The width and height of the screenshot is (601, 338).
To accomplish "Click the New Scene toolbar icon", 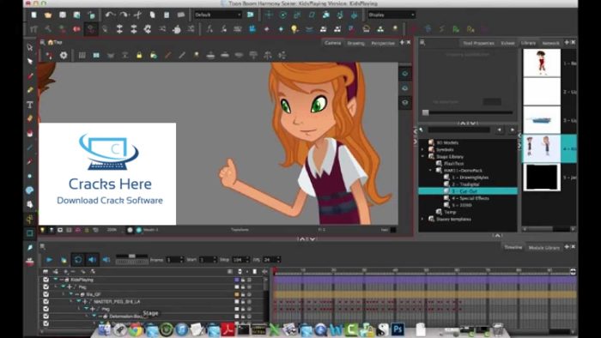I will click(34, 15).
